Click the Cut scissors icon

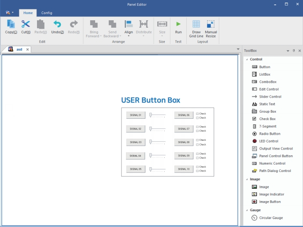pyautogui.click(x=26, y=24)
